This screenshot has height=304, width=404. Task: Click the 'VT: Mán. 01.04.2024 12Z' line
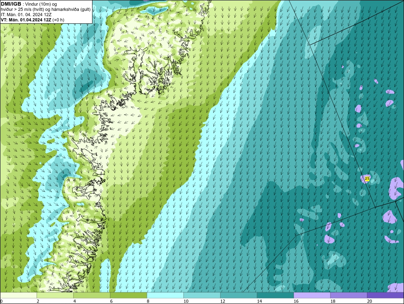pos(32,20)
